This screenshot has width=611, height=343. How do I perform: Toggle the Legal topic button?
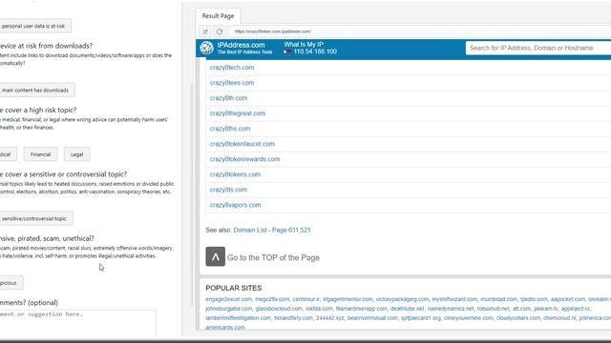[x=76, y=154]
